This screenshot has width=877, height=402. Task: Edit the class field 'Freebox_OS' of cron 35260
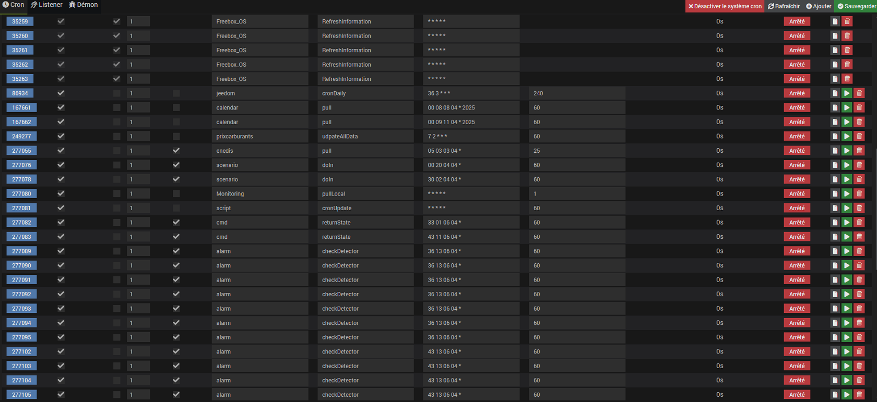[x=260, y=36]
